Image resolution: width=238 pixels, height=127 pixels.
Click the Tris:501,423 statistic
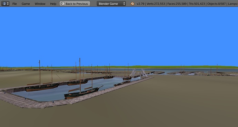tap(197, 4)
